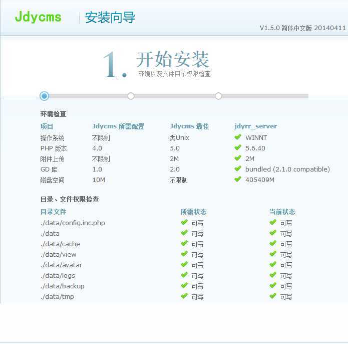Click 所需状态 checkmark in the ./data row

[184, 233]
